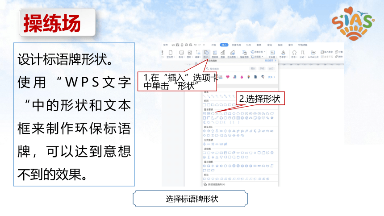Select the first rectangle under 矩形
The width and height of the screenshot is (384, 216).
(204, 105)
